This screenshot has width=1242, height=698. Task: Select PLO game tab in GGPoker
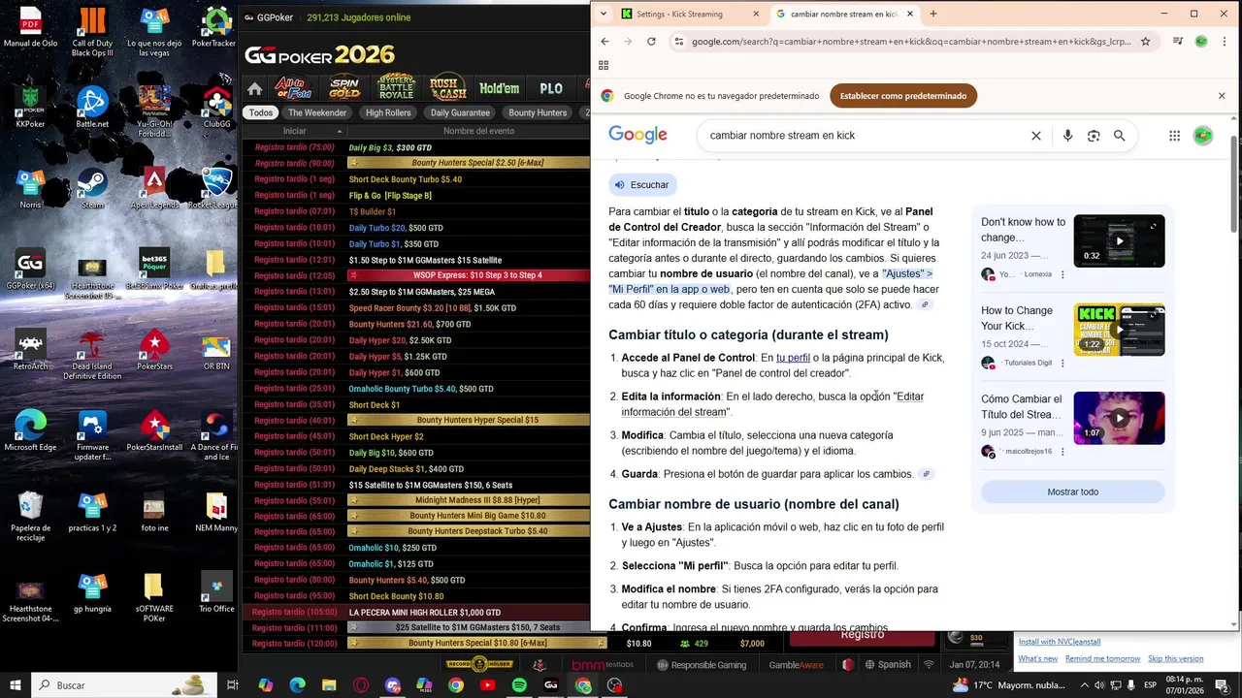coord(551,88)
